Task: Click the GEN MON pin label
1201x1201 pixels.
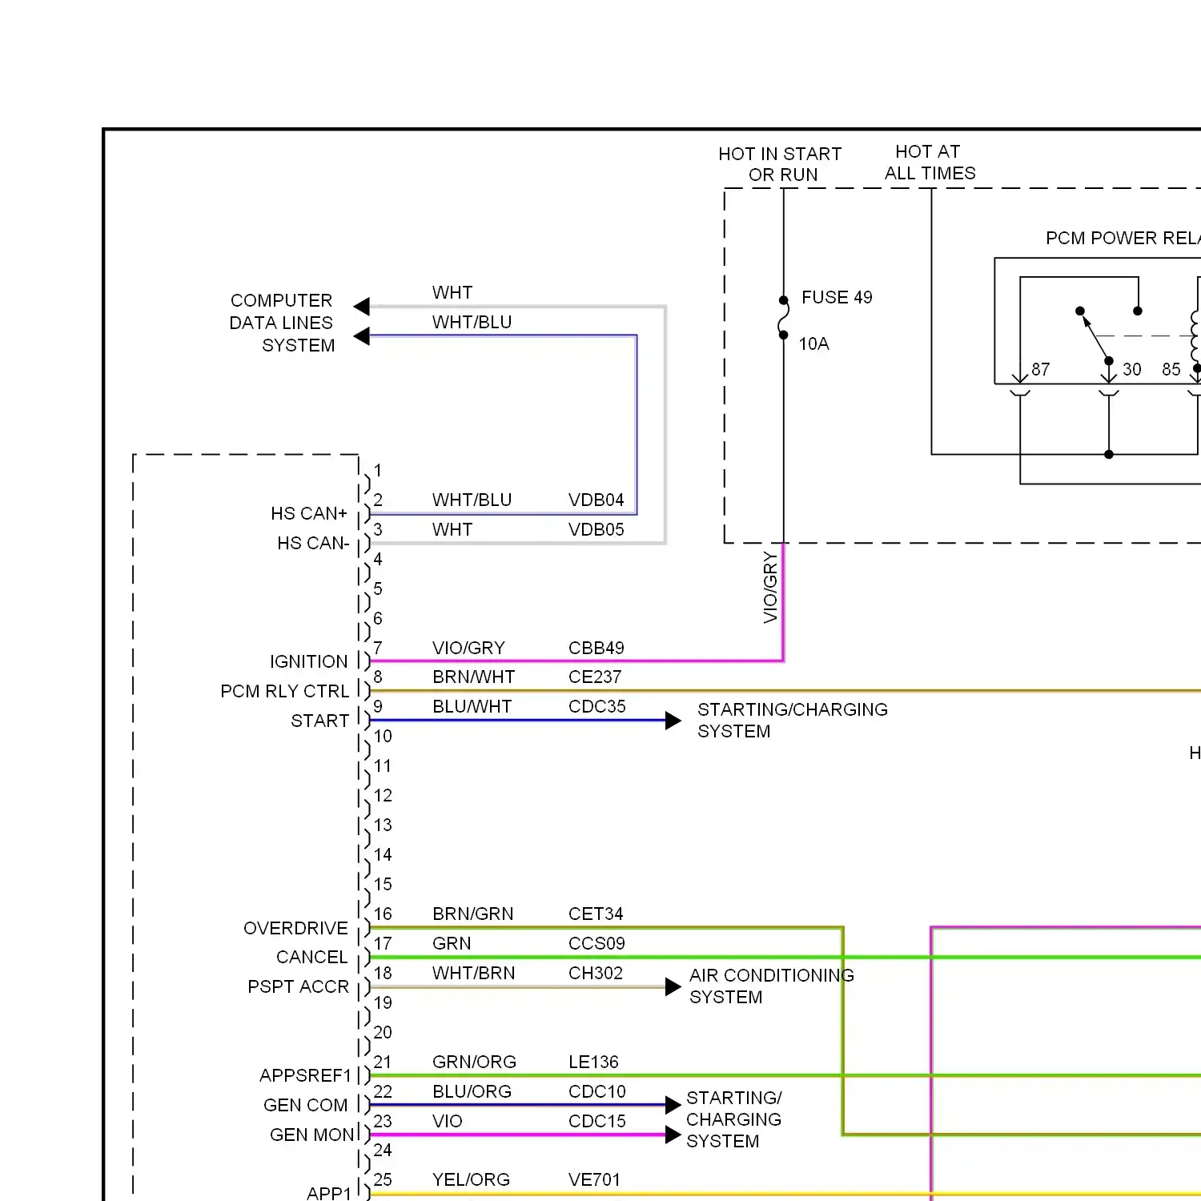Action: (311, 1135)
